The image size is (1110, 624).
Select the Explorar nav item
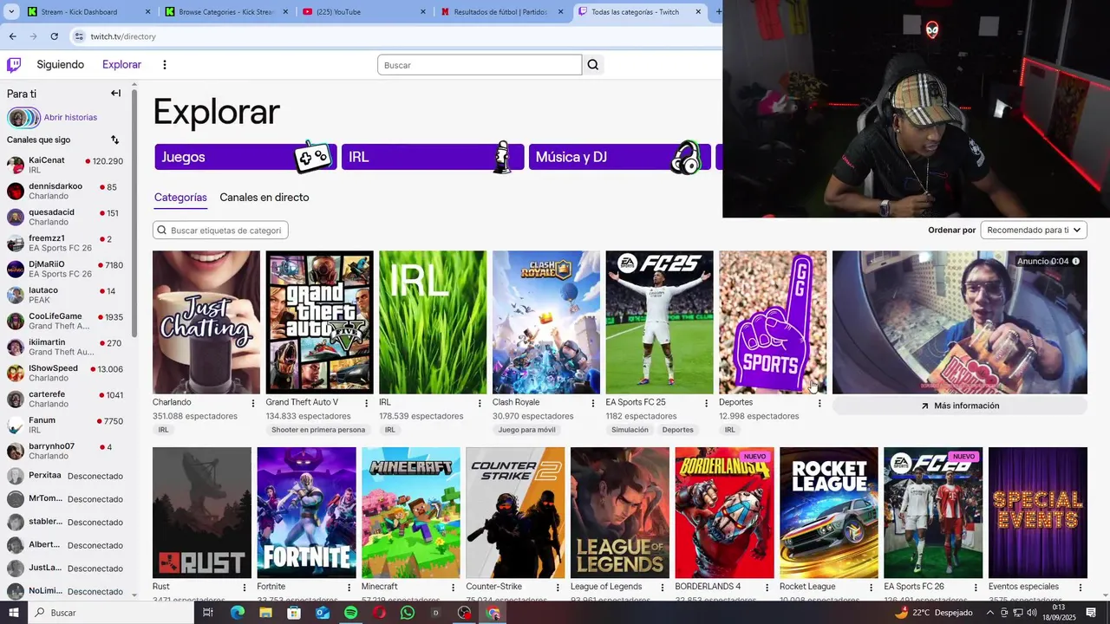coord(121,65)
